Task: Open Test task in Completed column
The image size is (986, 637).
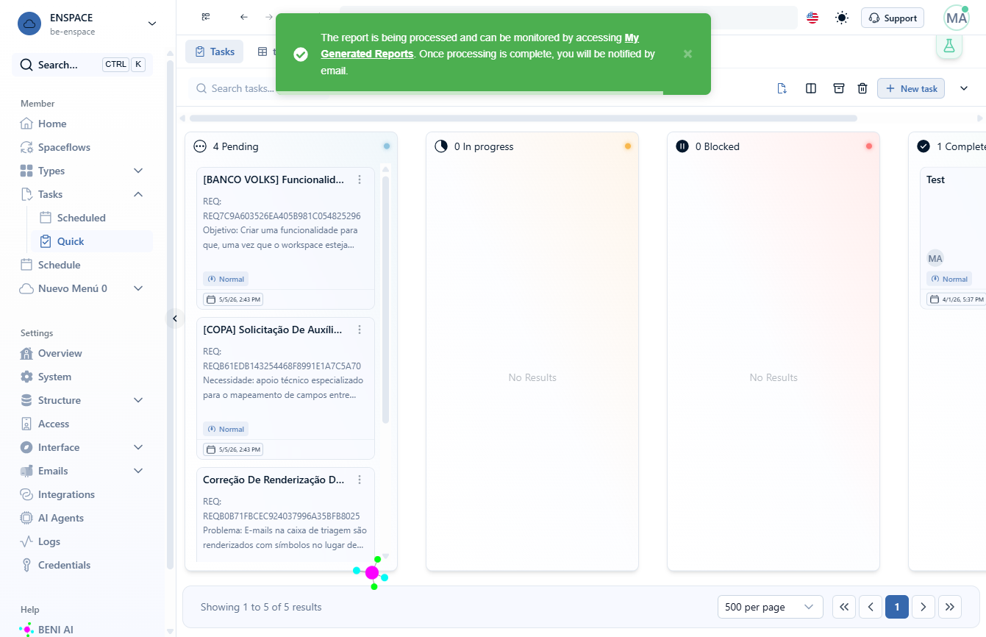Action: point(953,238)
